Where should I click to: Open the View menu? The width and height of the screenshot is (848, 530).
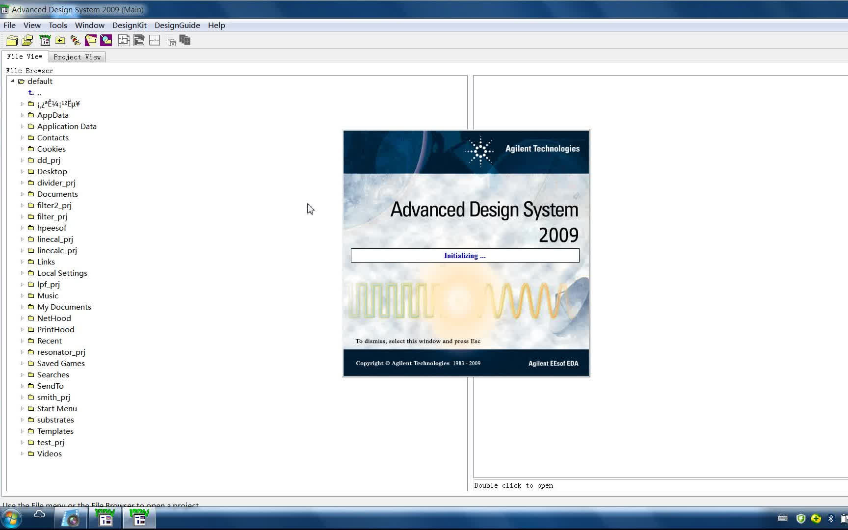click(x=32, y=25)
